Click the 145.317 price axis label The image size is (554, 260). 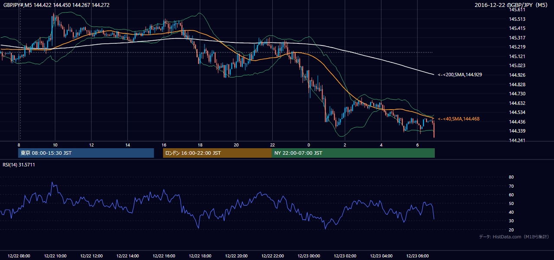pos(517,38)
